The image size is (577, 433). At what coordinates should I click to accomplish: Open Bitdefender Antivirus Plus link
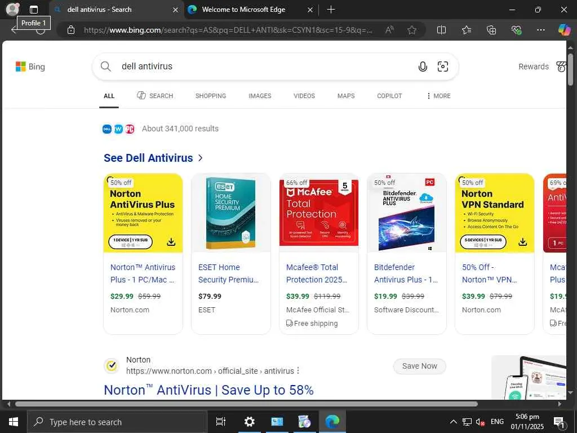click(x=406, y=273)
